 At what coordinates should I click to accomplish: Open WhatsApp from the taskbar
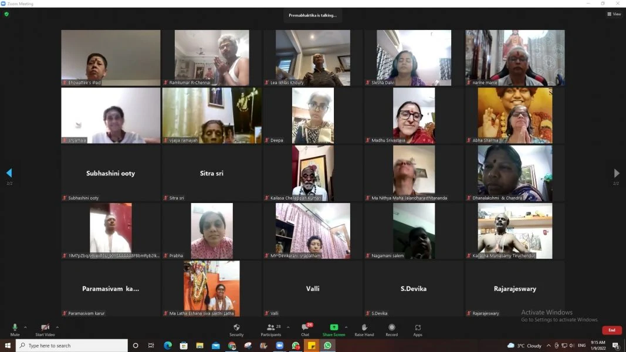coord(327,345)
